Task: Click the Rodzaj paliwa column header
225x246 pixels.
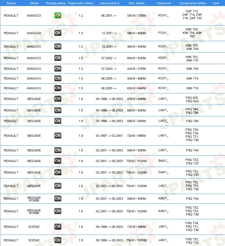Action: tap(56, 3)
